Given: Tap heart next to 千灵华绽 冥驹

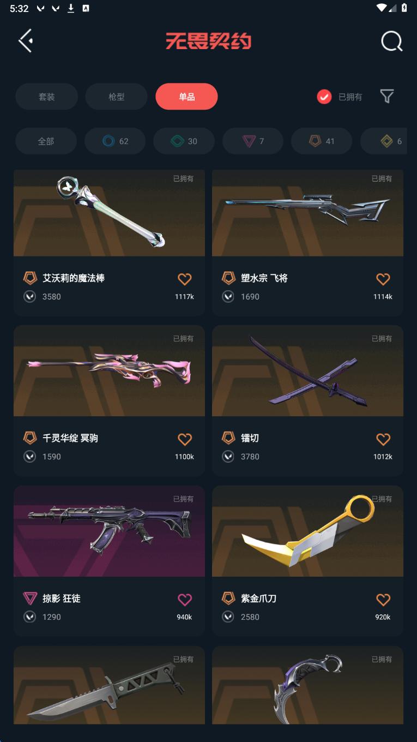Looking at the screenshot, I should 185,439.
